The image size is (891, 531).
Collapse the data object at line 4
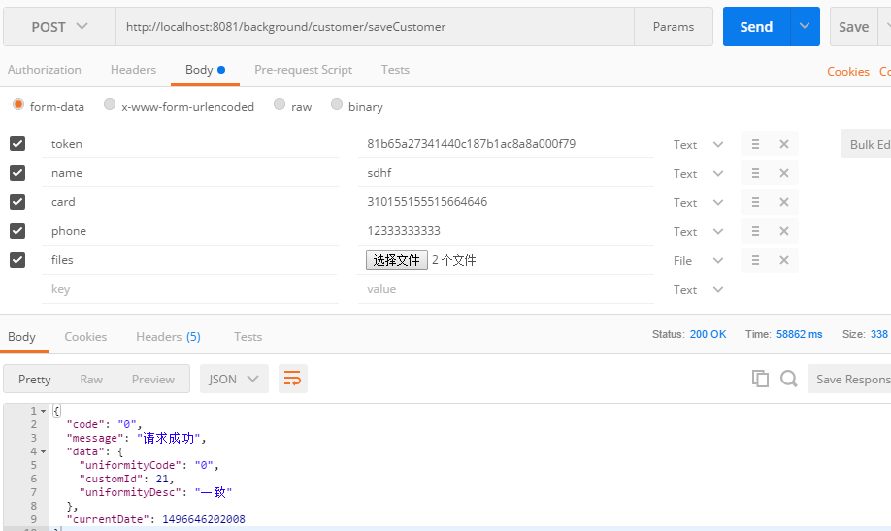pos(43,451)
